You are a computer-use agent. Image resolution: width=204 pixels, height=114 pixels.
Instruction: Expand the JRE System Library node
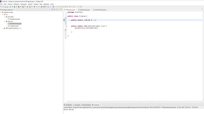[x=3, y=28]
